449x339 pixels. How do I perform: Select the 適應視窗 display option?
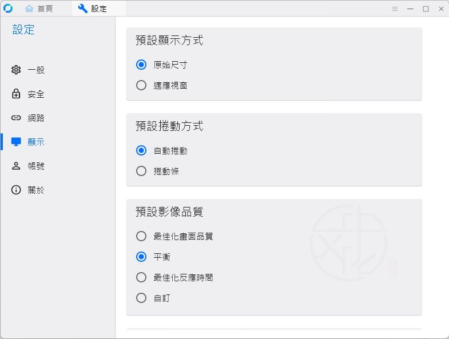[141, 85]
